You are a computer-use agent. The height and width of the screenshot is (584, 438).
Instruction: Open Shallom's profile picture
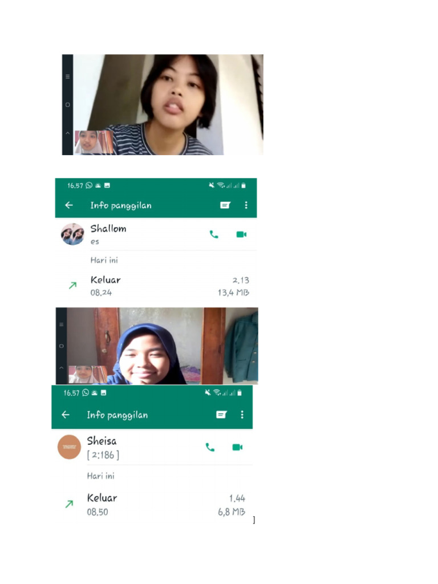[x=72, y=234]
